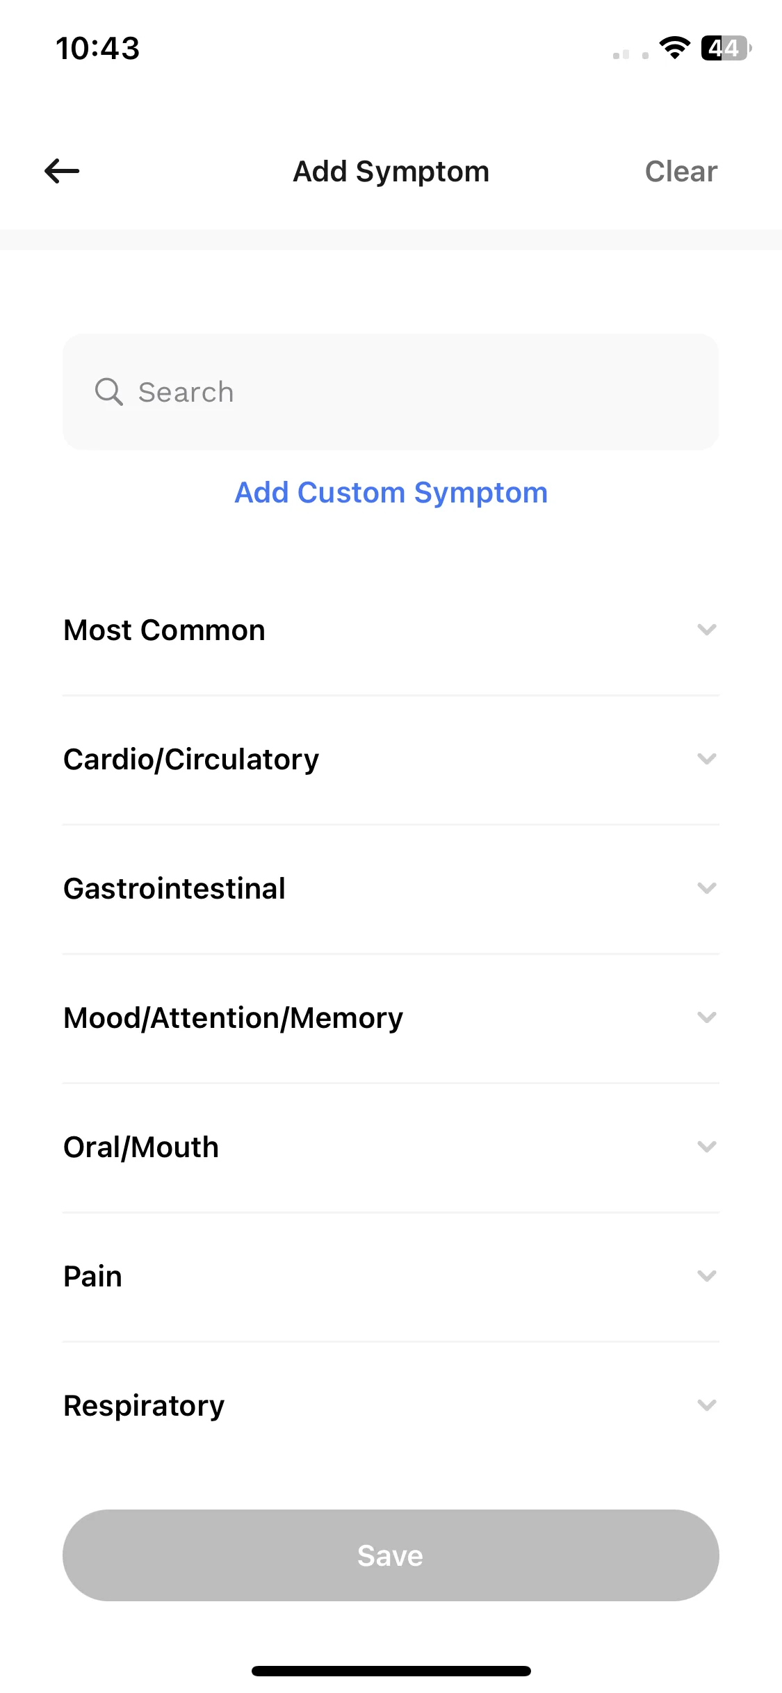Click the Save button
Screen dimensions: 782x1693
[x=391, y=1555]
